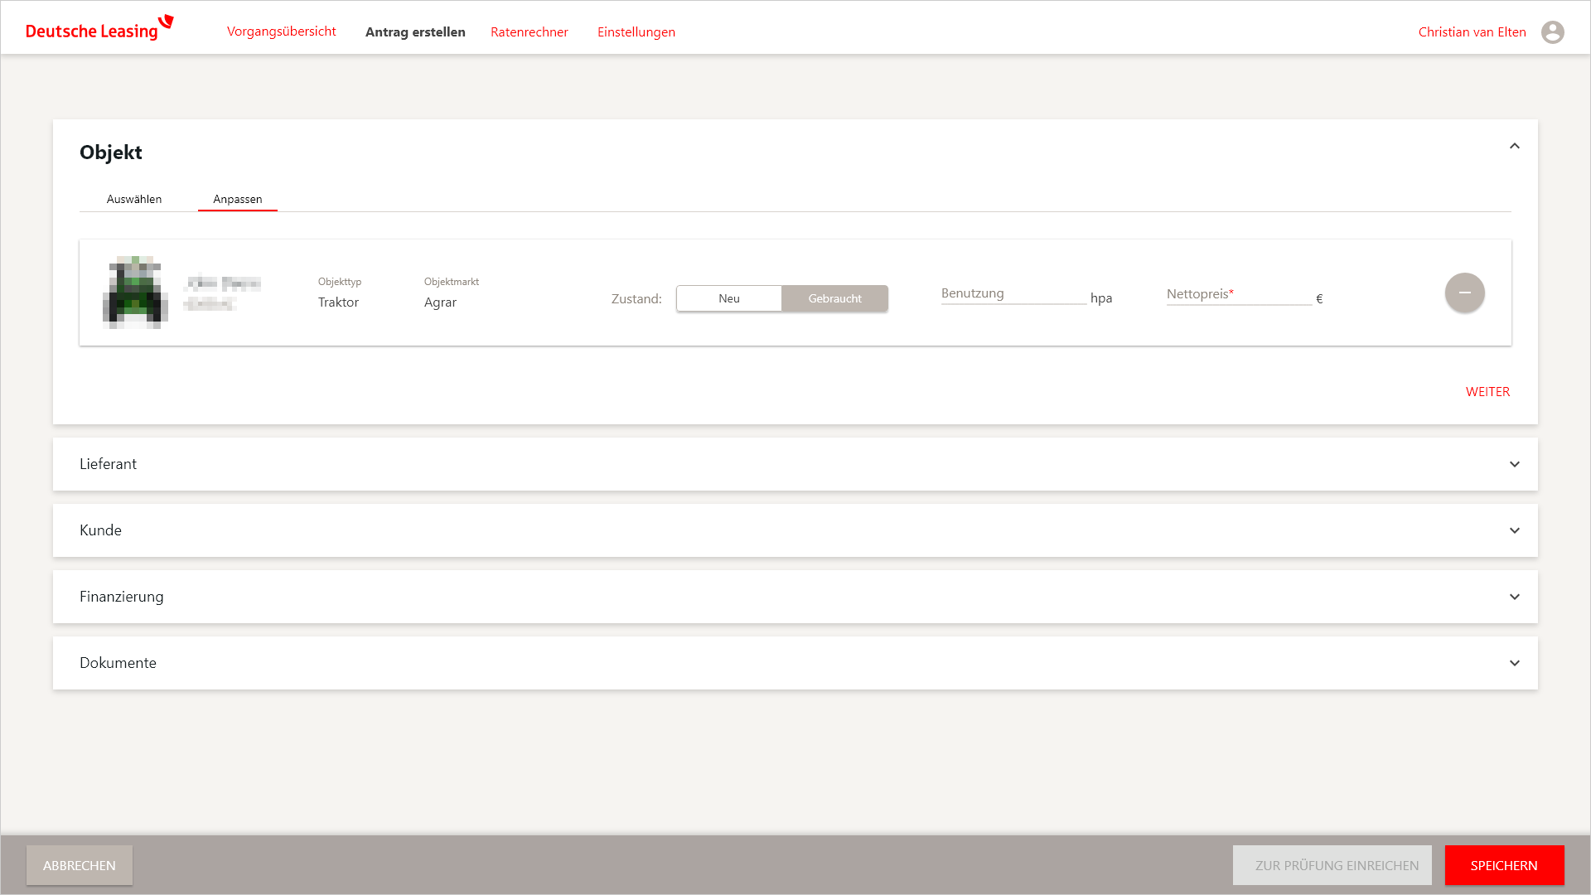Click the tractor thumbnail image
This screenshot has width=1591, height=895.
(135, 293)
